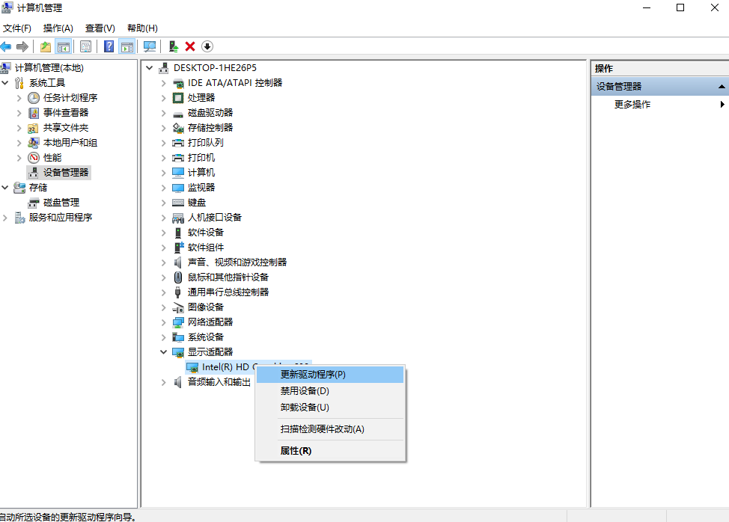
Task: Expand the 任务计划程序 tree node
Action: point(19,98)
